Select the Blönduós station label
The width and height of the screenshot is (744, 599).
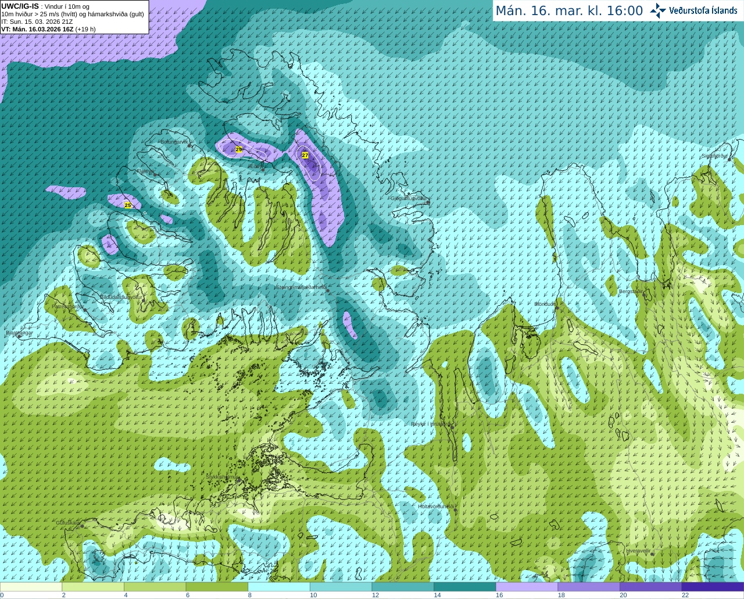click(545, 304)
